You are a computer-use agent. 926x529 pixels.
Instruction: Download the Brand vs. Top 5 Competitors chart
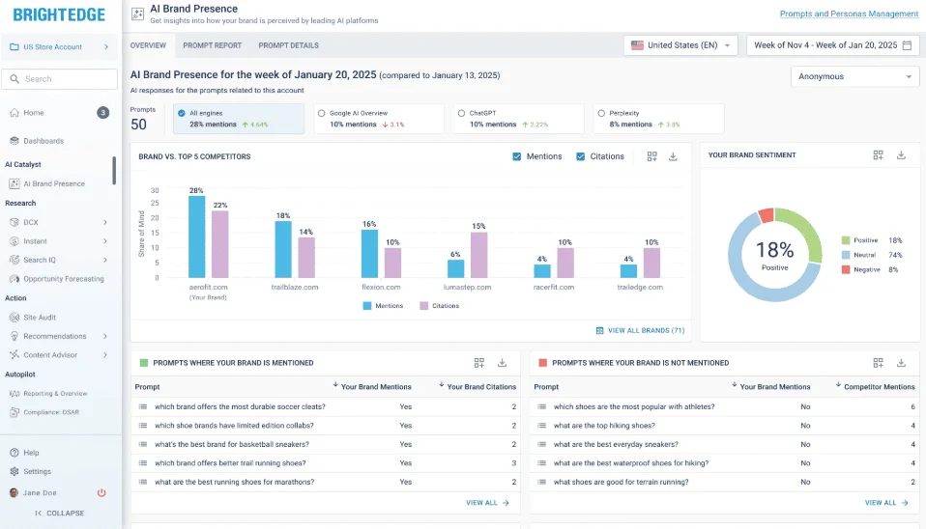point(673,156)
